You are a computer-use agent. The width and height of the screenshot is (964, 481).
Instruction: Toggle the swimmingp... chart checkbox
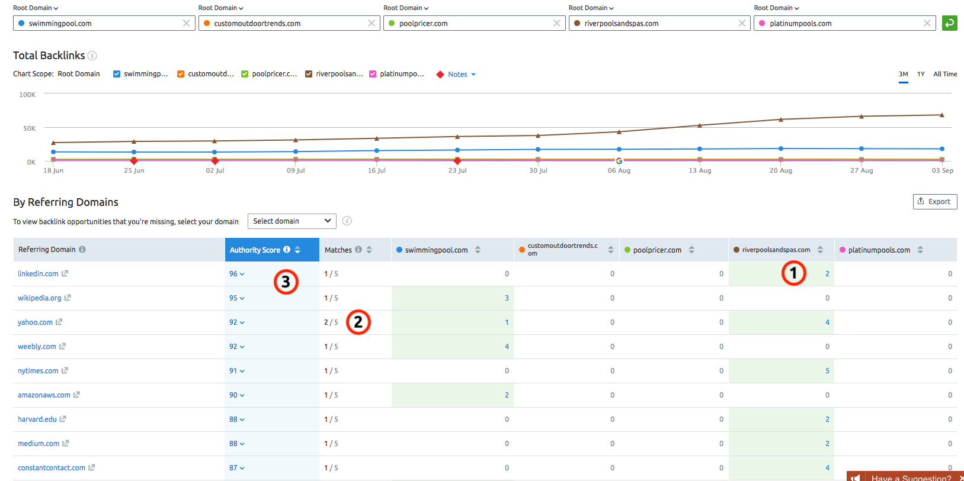coord(117,74)
